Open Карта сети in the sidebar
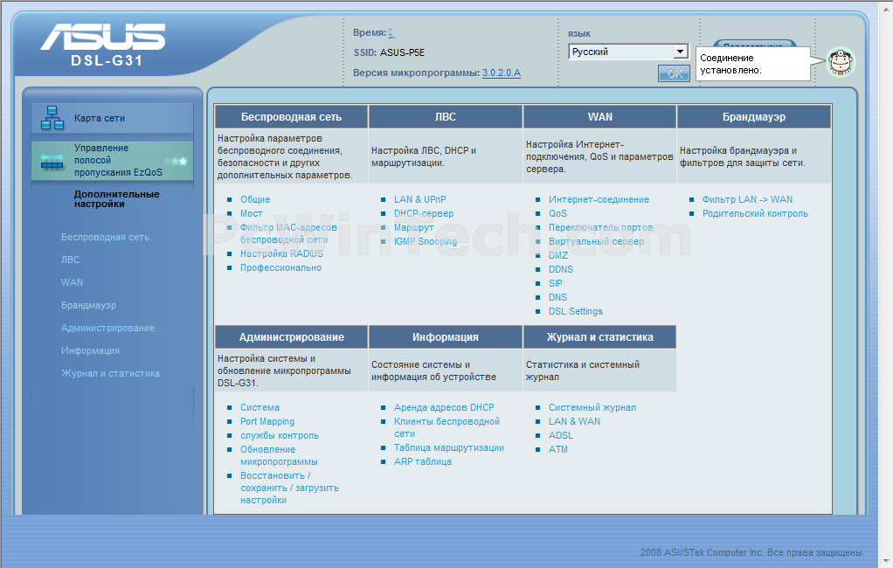 tap(112, 118)
